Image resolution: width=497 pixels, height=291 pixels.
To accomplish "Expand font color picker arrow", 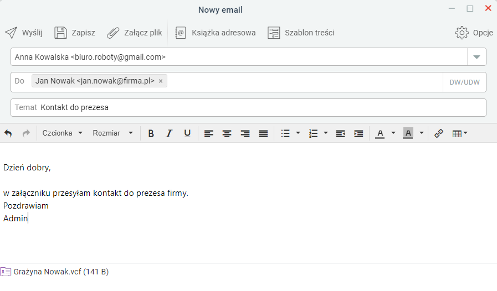I will click(393, 133).
